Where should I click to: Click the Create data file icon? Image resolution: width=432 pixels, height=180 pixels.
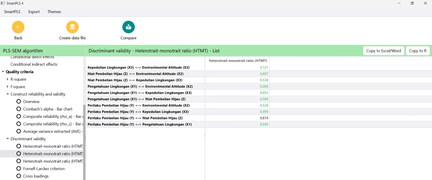point(73,27)
